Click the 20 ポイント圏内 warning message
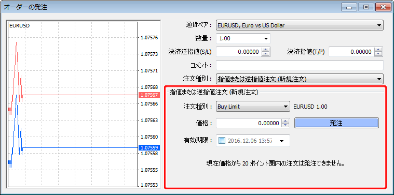 point(275,164)
